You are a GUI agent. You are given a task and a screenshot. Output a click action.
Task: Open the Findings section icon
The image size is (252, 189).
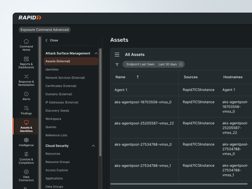pos(26,110)
